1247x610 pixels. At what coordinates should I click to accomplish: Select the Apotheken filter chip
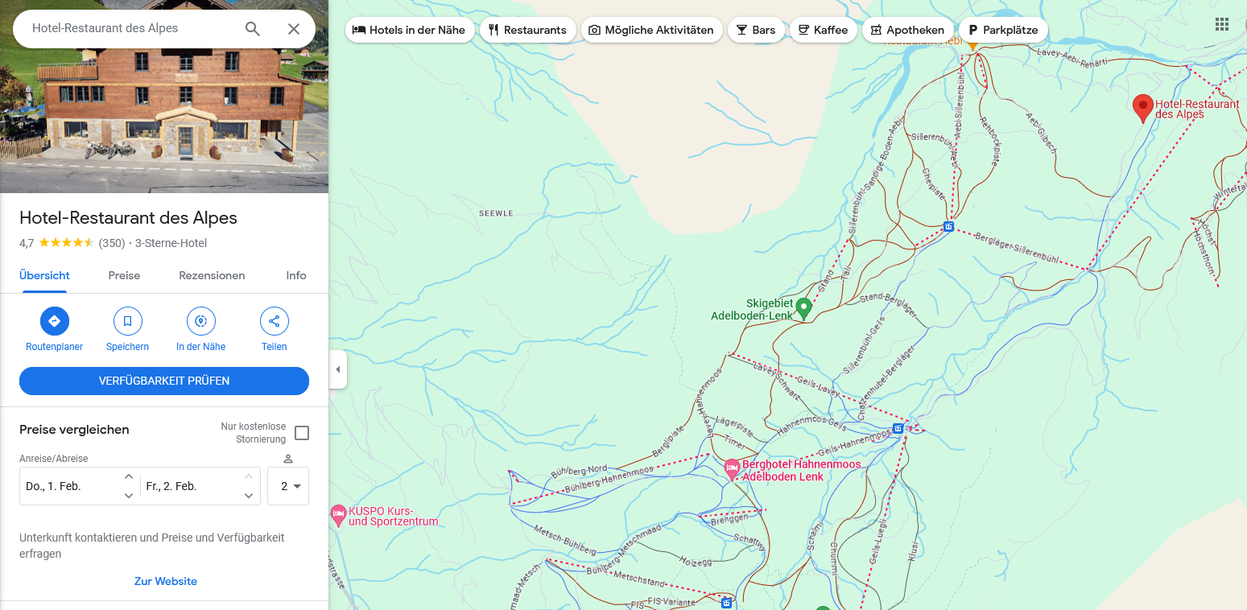908,30
